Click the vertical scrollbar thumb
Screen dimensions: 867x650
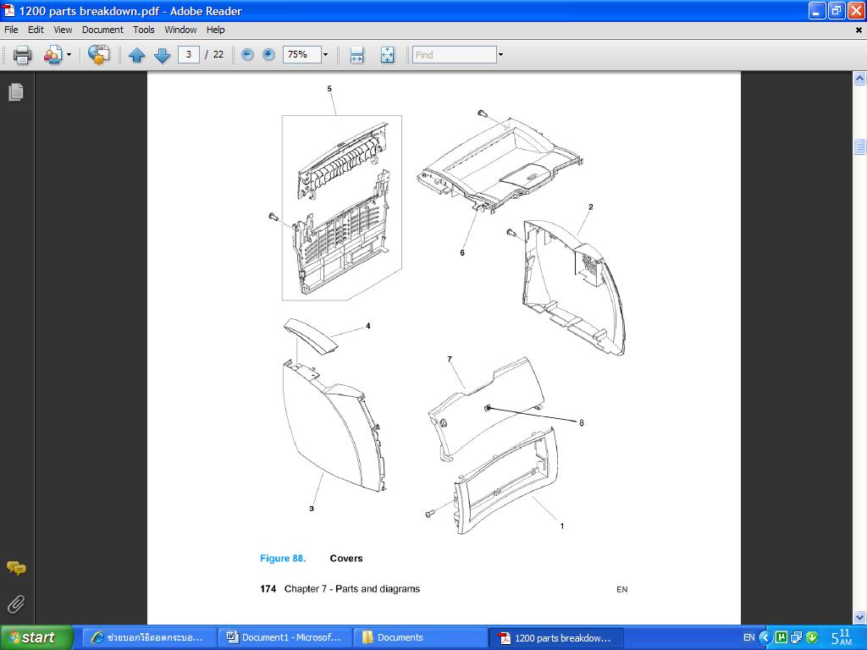pyautogui.click(x=859, y=146)
